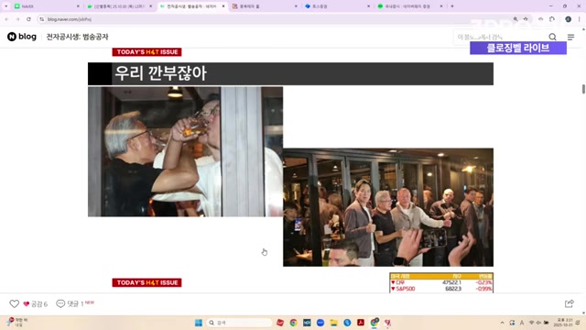Select the 전자공시생 범송공자 active tab
This screenshot has width=586, height=330.
coord(191,6)
